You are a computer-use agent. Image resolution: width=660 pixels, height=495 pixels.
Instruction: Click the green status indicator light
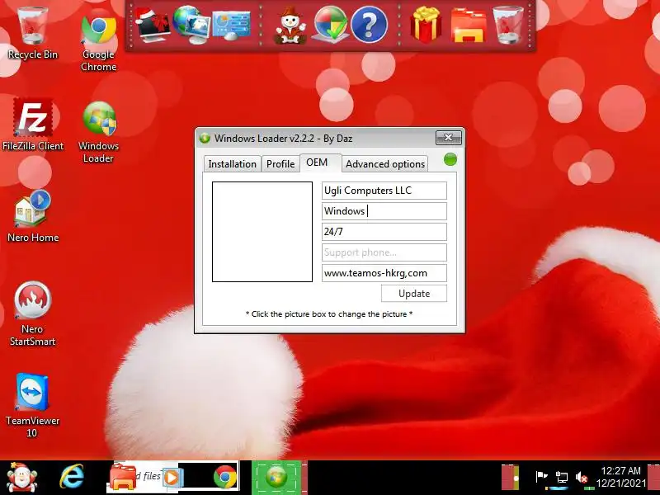[450, 159]
